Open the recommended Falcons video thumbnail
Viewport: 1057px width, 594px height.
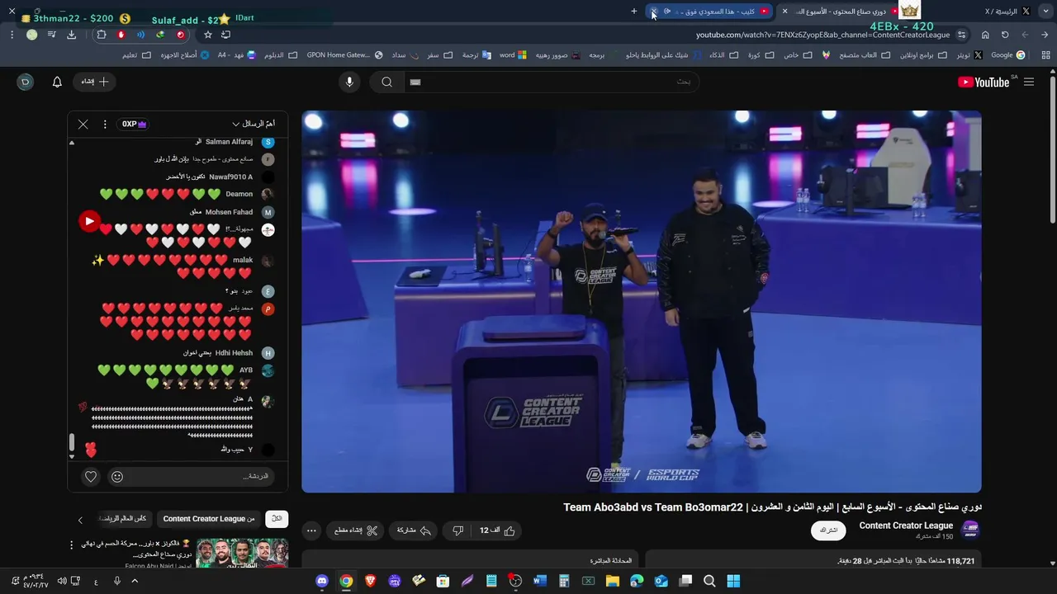242,554
